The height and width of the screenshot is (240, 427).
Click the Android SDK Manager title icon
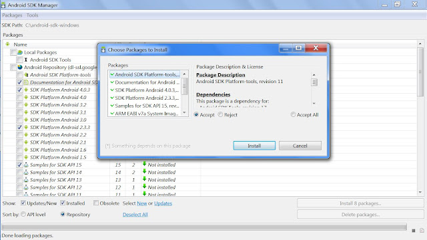[x=3, y=5]
